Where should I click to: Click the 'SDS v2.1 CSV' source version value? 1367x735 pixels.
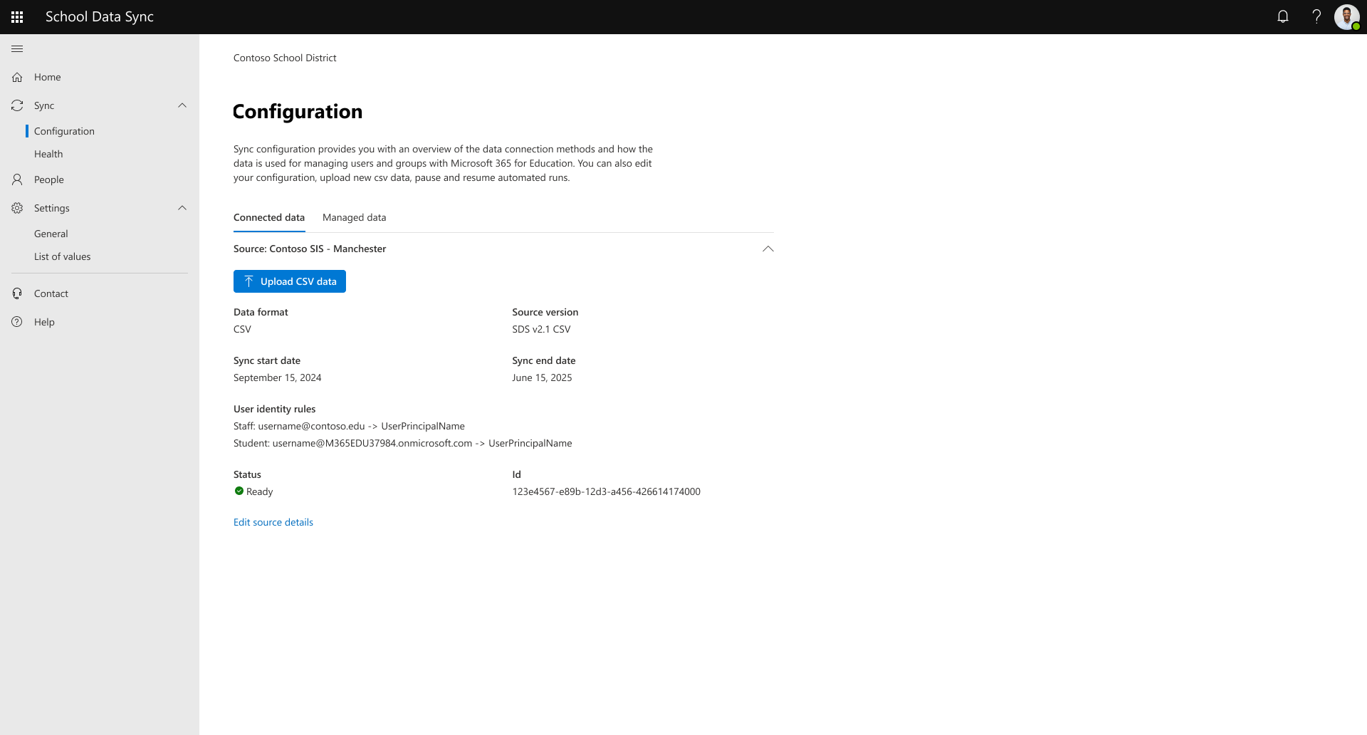[541, 329]
